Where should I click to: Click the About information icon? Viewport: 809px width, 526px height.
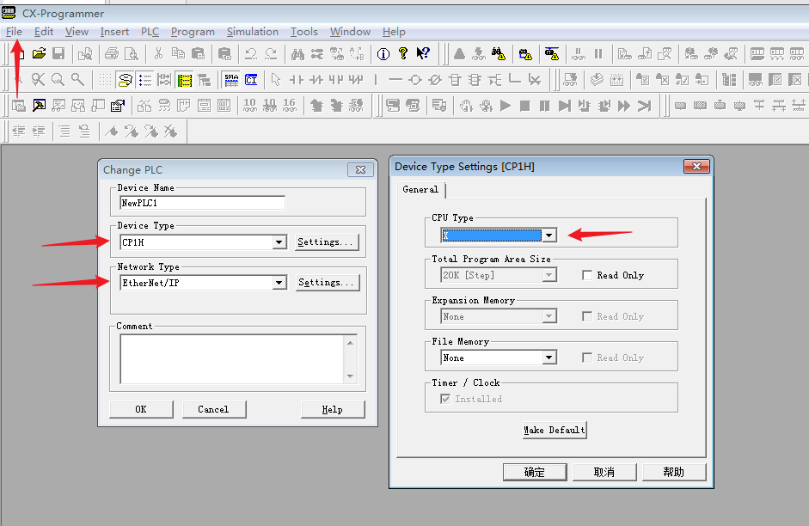tap(383, 54)
